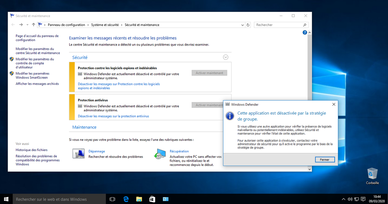Open Panneau de configuration breadcrumb

pos(67,25)
